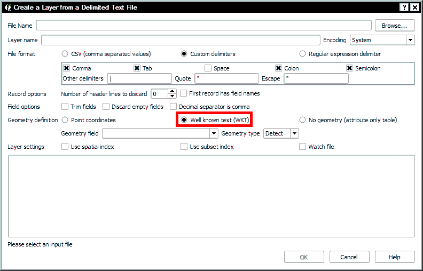Enable Use spatial index option
Viewport: 423px width, 271px height.
(65, 147)
